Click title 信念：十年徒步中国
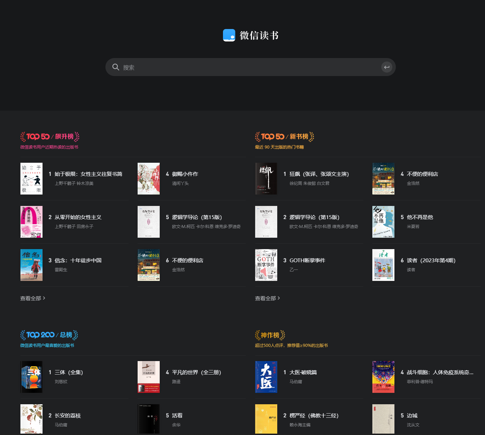This screenshot has width=485, height=435. (78, 260)
